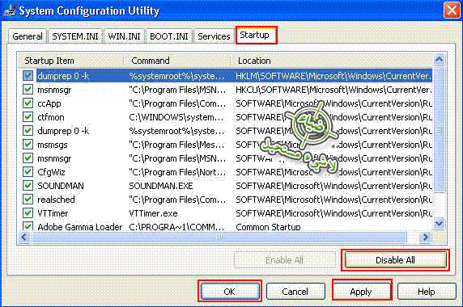This screenshot has width=463, height=307.
Task: Sort by Command column header
Action: click(x=177, y=61)
